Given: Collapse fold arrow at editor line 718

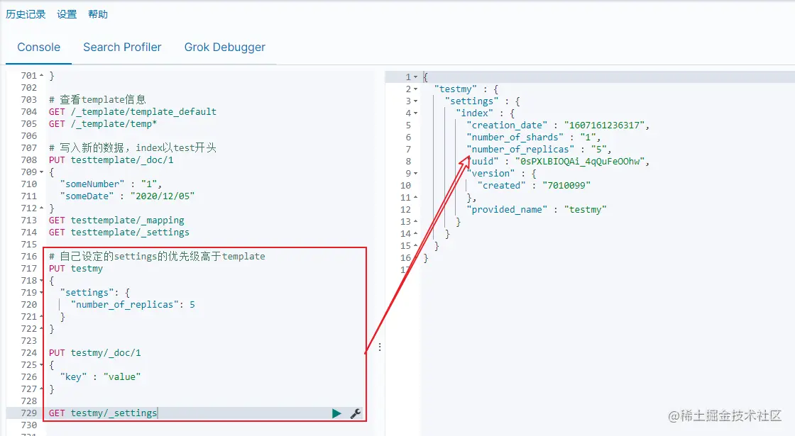Looking at the screenshot, I should pyautogui.click(x=42, y=281).
